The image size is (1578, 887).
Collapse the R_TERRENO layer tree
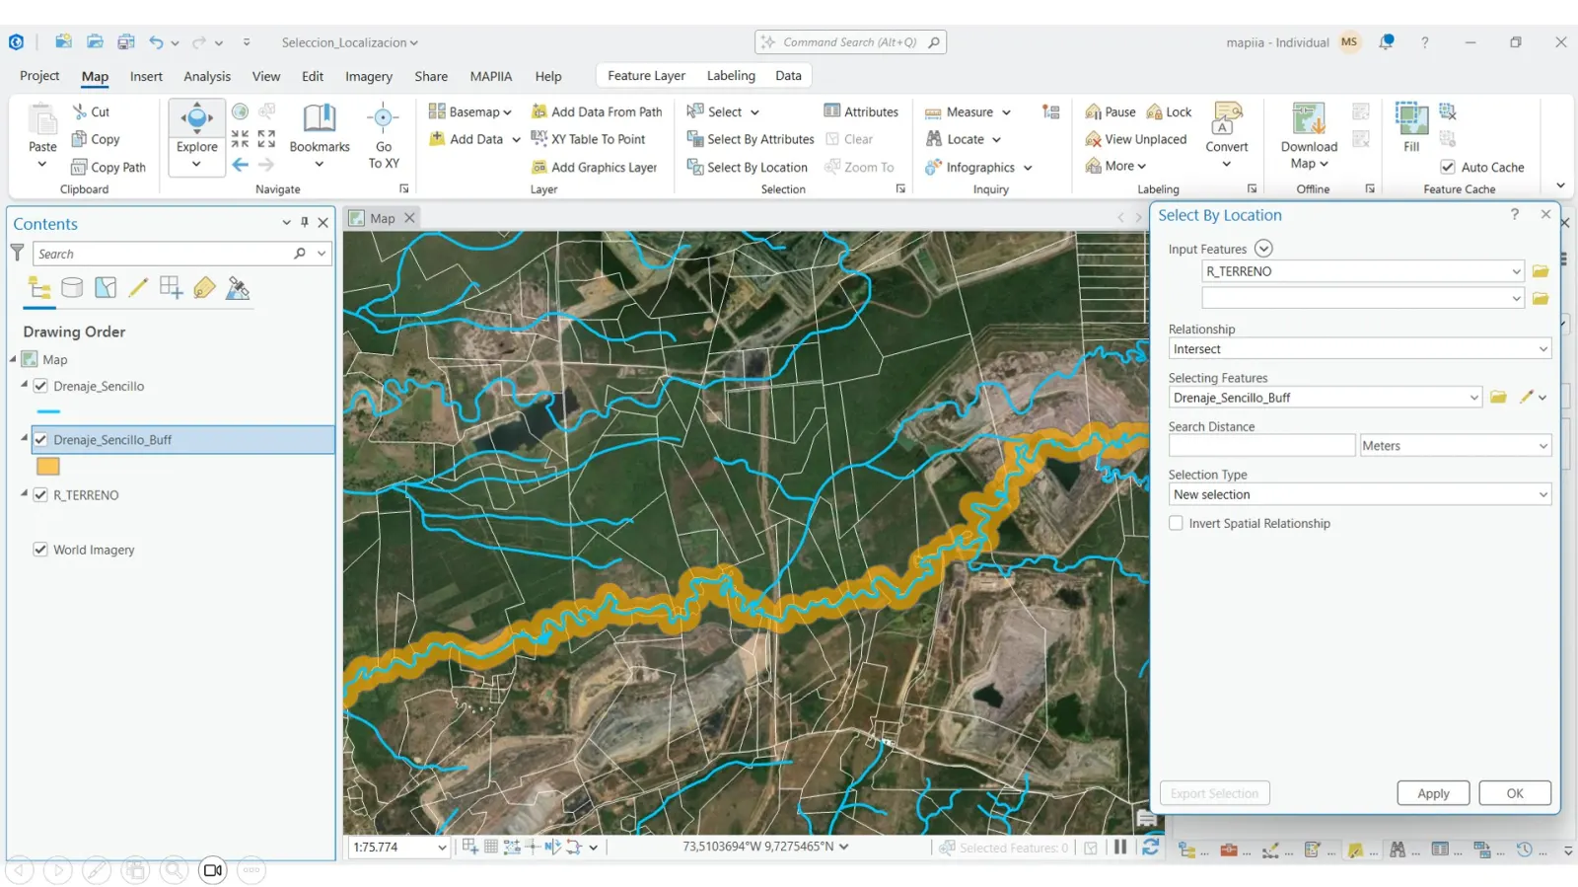(24, 493)
